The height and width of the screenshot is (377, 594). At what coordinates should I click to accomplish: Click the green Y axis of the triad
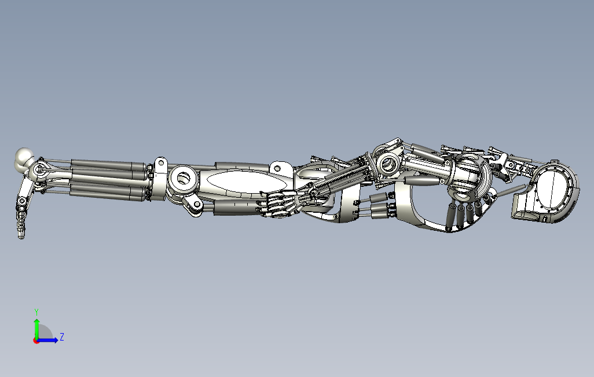point(36,328)
